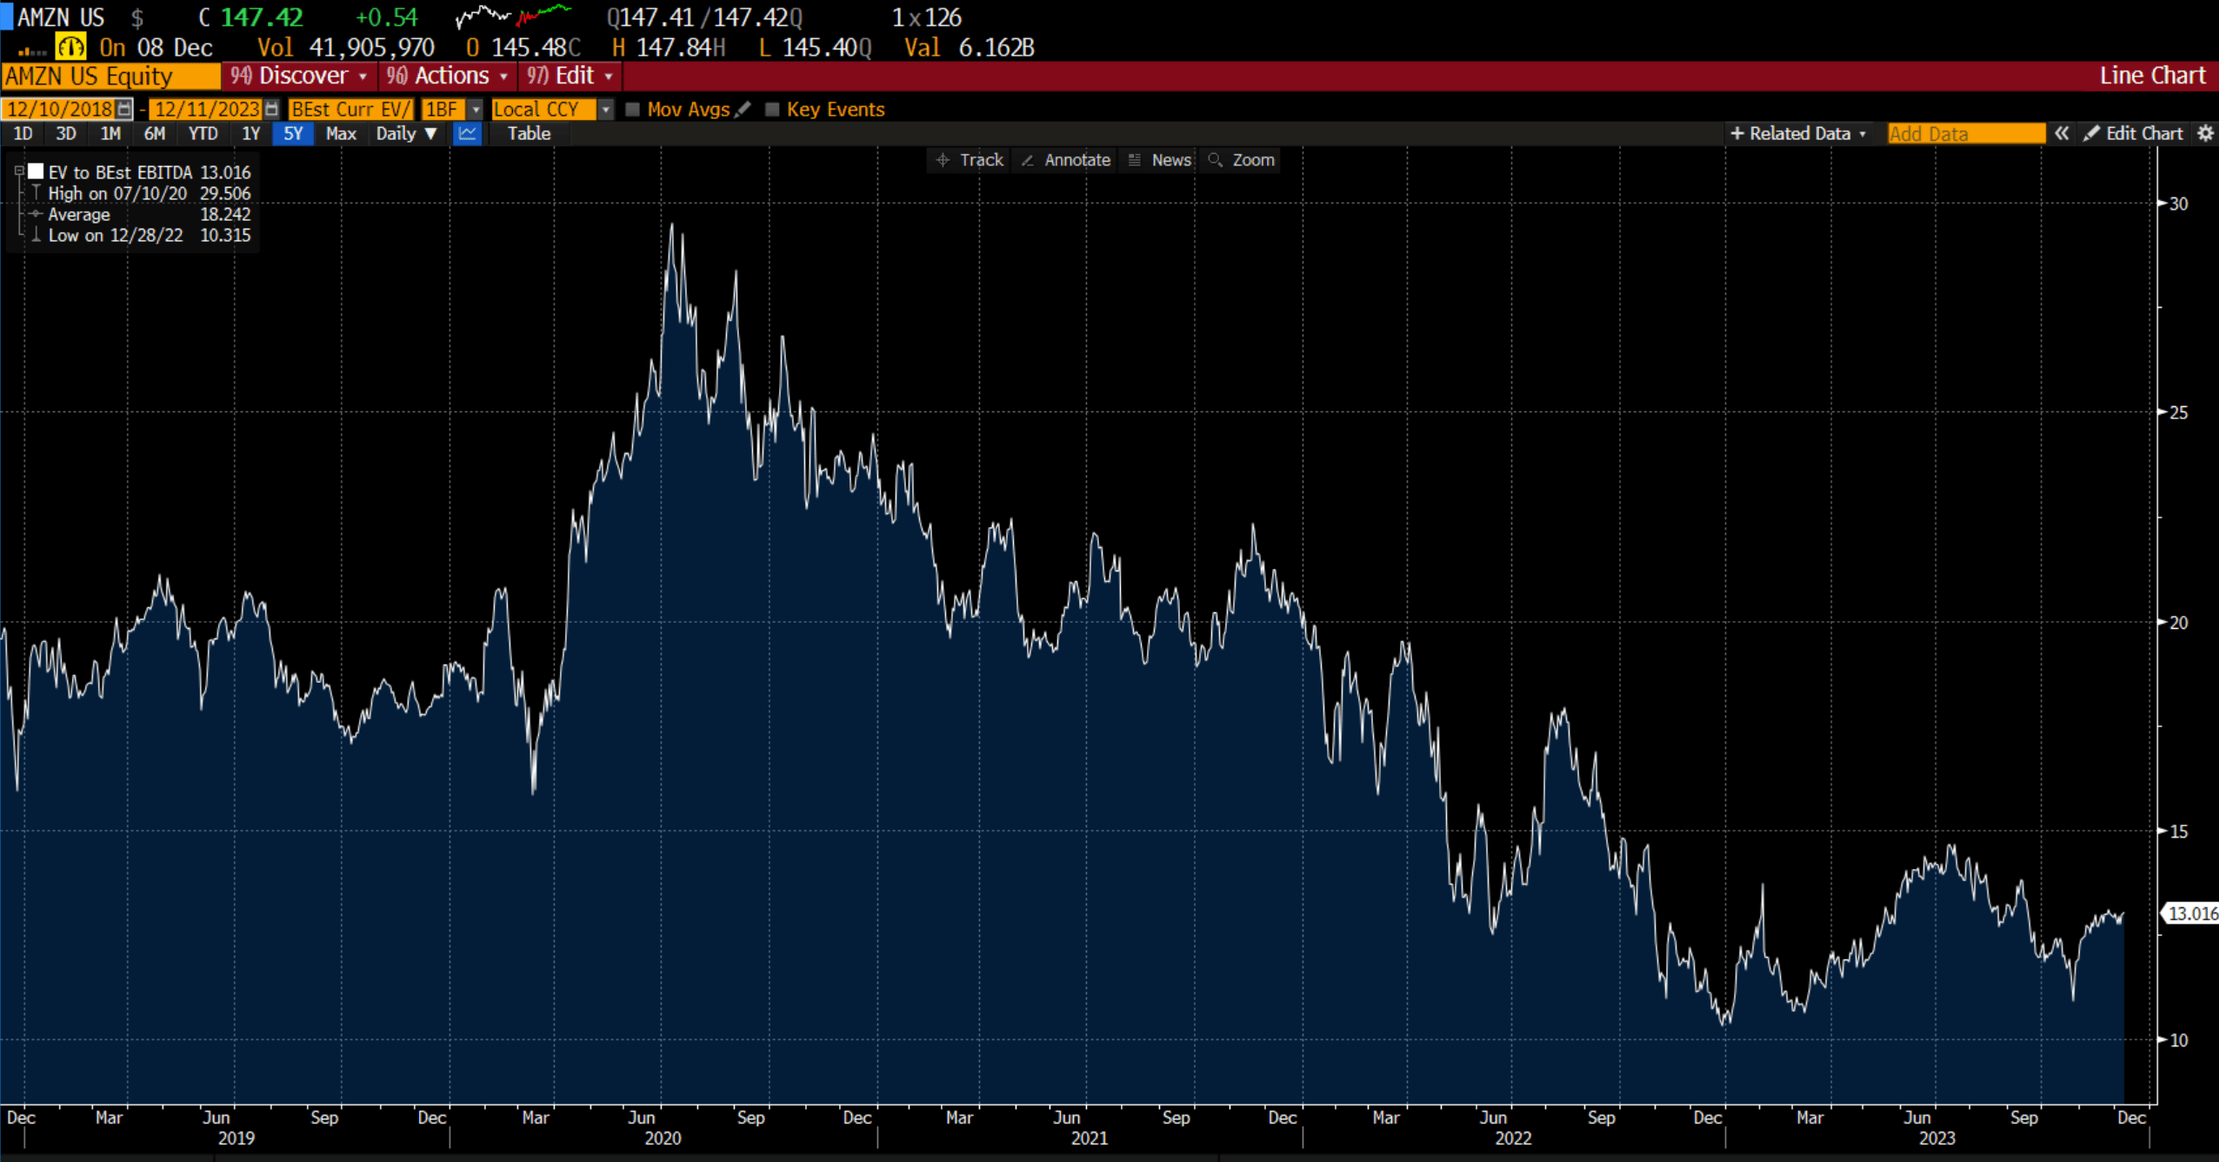Select the Zoom magnifier tool
2219x1162 pixels.
click(x=1242, y=160)
